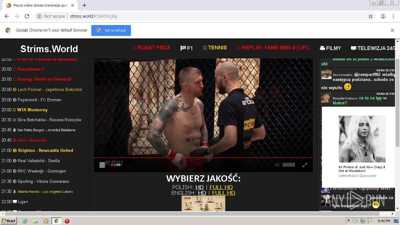Go back to previous page
Image resolution: width=400 pixels, height=225 pixels.
(x=7, y=16)
